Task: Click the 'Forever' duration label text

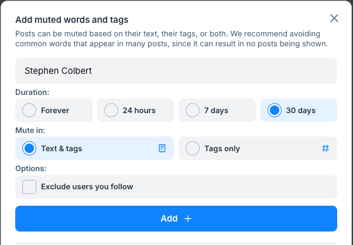Action: (x=55, y=110)
